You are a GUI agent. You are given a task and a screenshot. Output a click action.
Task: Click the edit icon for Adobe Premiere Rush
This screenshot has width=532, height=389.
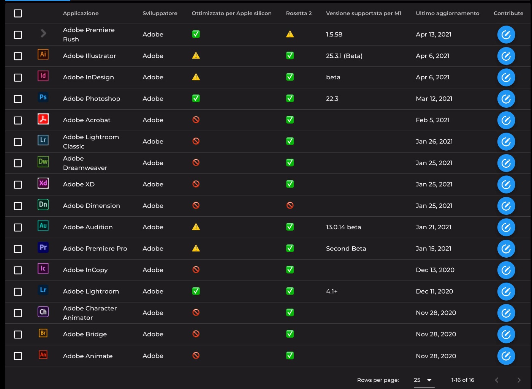point(506,35)
